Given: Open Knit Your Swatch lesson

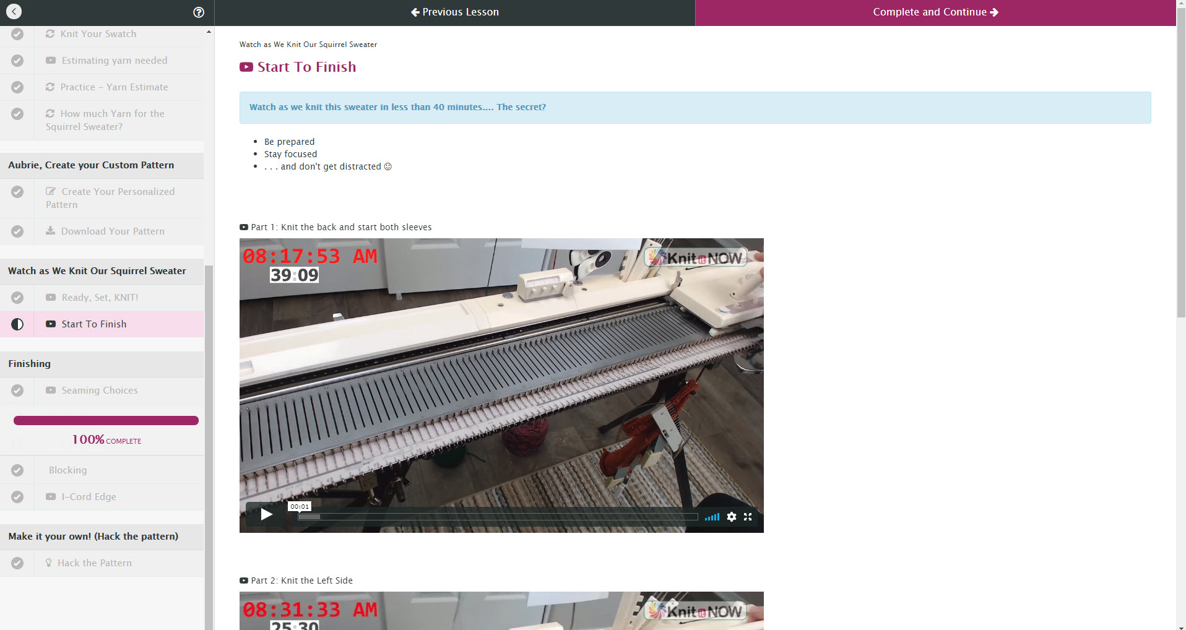Looking at the screenshot, I should tap(98, 34).
